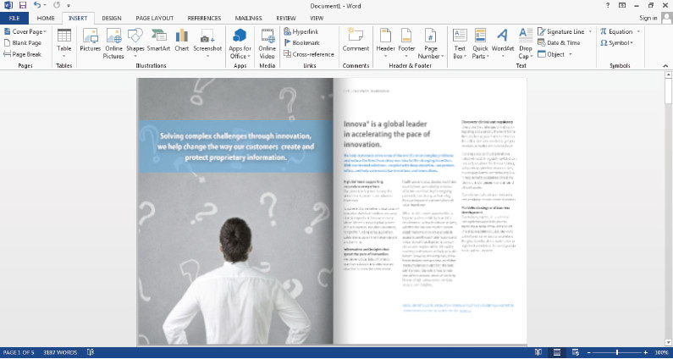
Task: Insert Online Video
Action: click(267, 44)
